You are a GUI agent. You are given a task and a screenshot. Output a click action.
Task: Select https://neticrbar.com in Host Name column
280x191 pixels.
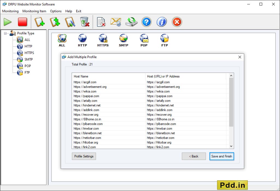pyautogui.click(x=87, y=138)
